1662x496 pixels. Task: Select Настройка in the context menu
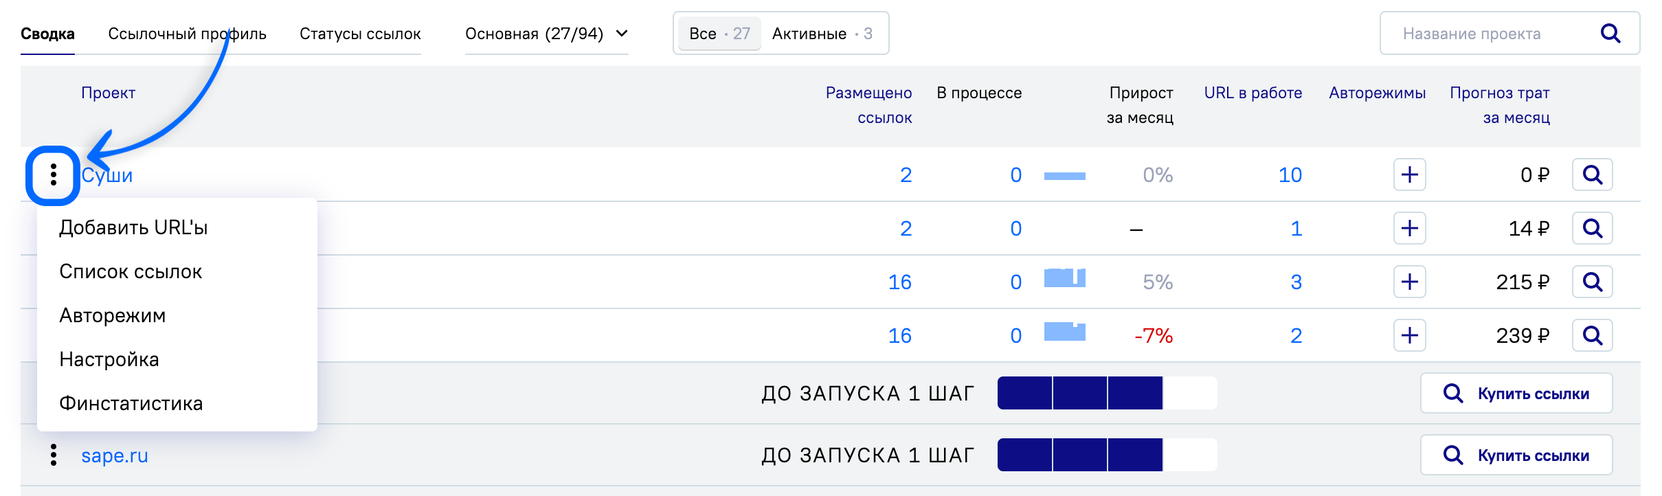(x=109, y=359)
